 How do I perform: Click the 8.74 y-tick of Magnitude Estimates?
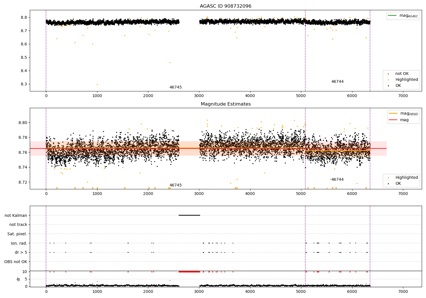(x=23, y=167)
